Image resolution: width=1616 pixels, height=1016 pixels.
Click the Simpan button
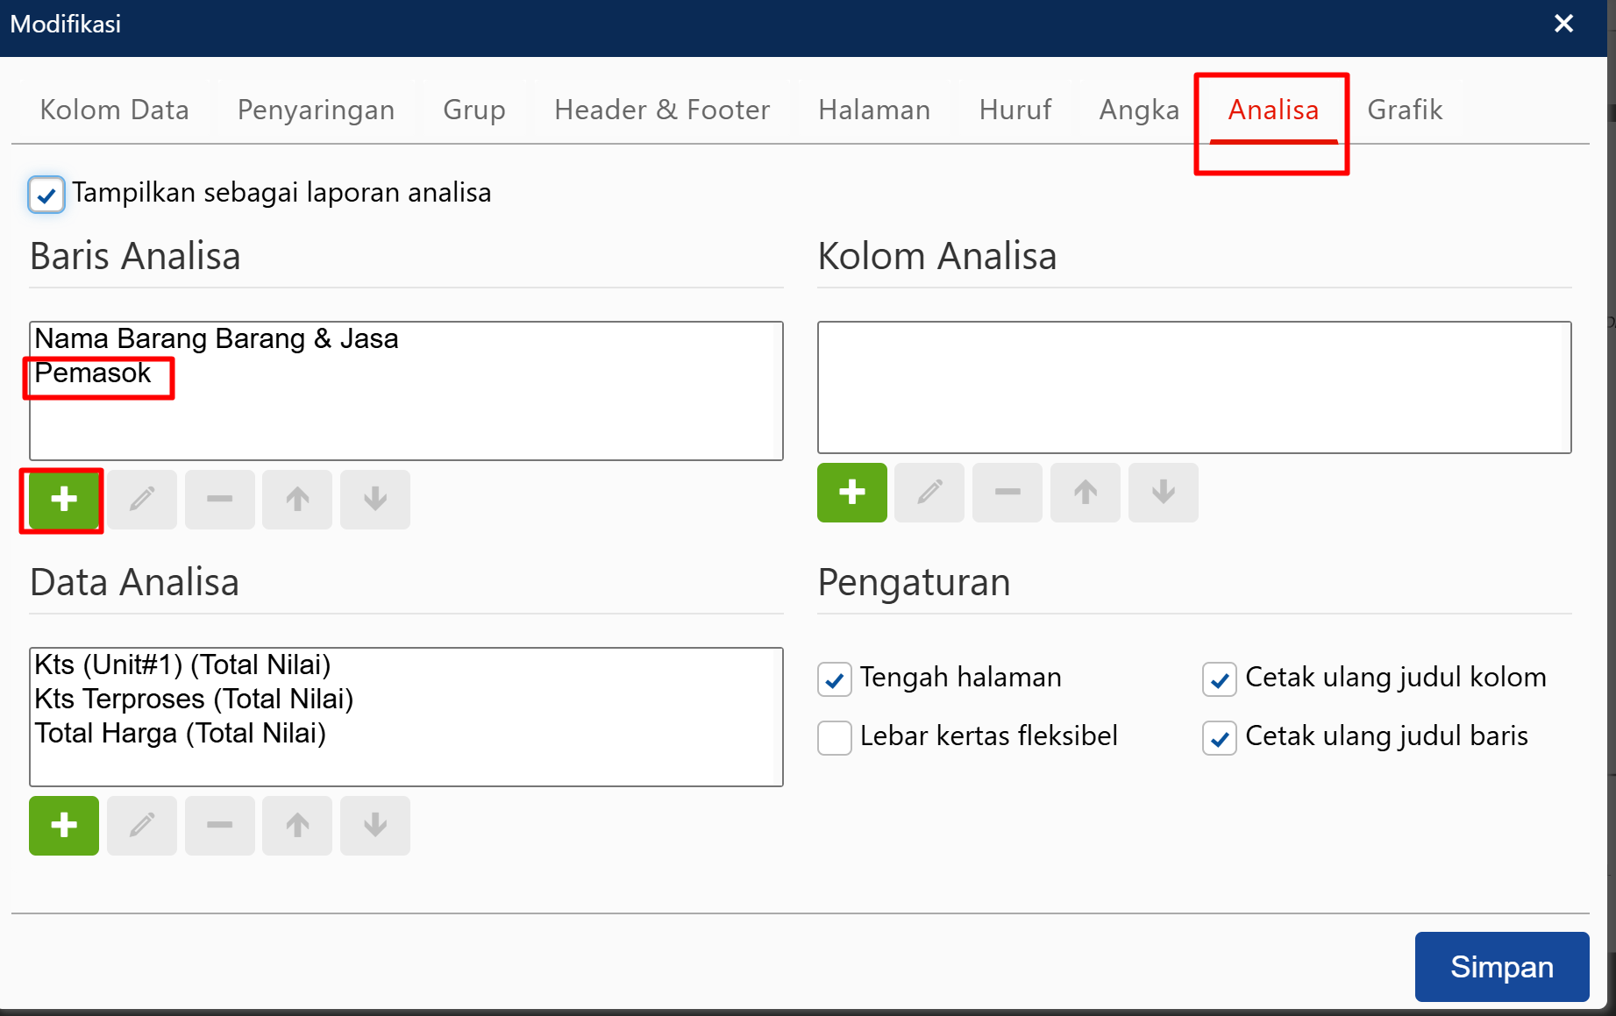click(x=1501, y=967)
